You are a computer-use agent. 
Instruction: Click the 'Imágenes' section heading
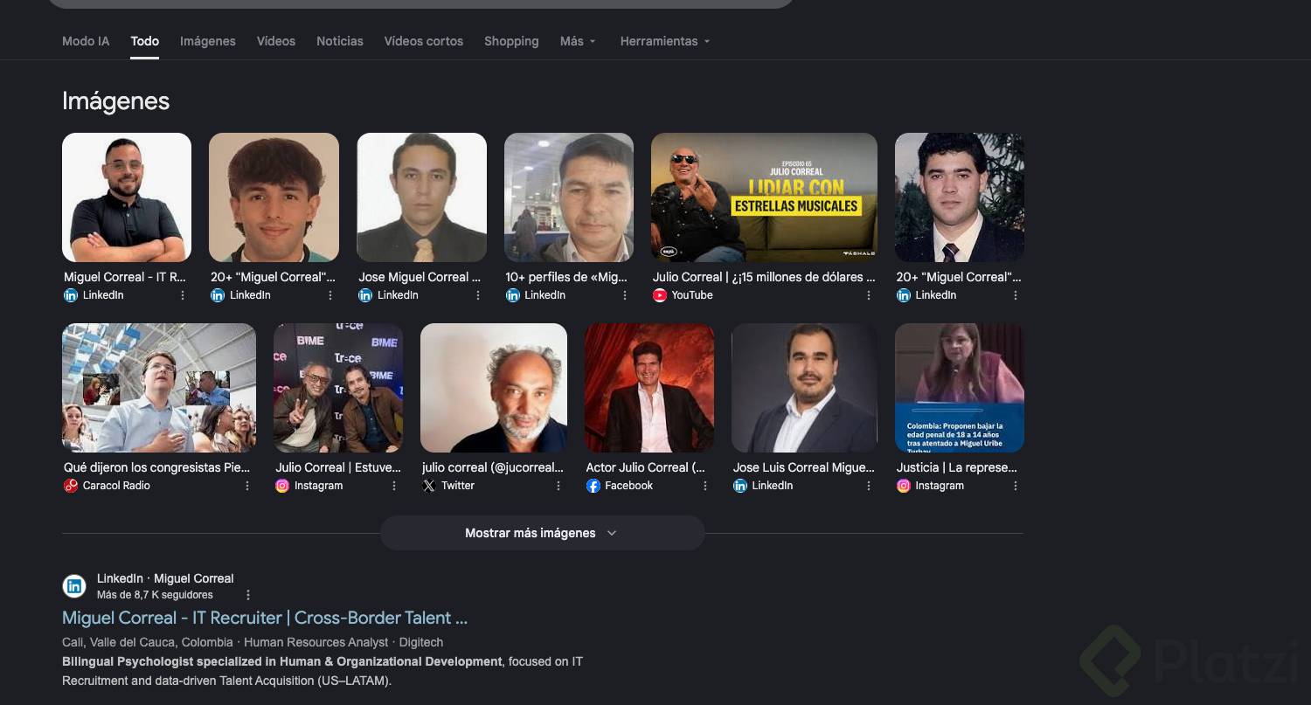pos(115,101)
